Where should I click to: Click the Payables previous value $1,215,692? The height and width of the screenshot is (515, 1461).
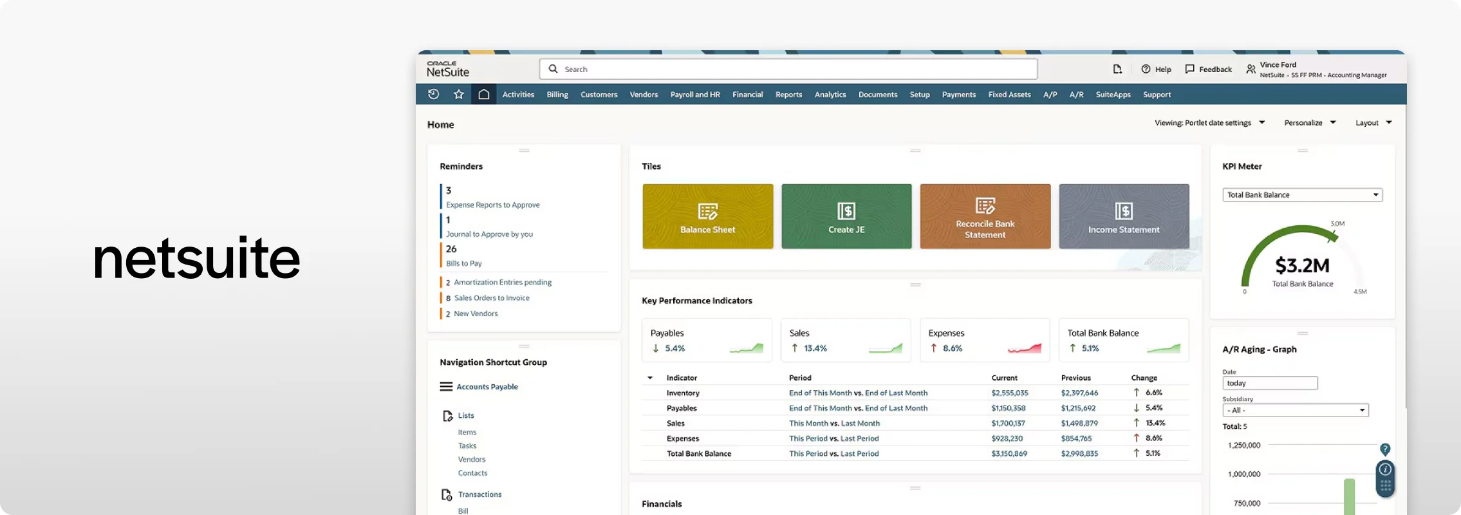coord(1078,408)
